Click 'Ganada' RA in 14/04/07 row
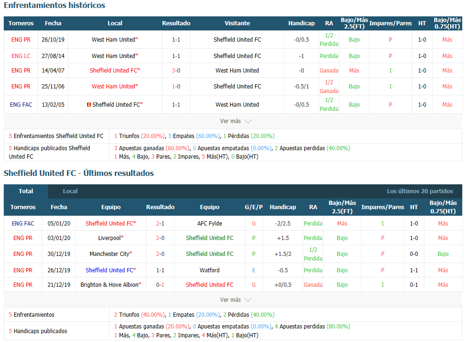 coord(329,71)
